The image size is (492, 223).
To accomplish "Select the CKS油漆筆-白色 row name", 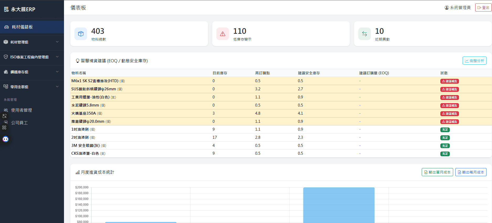I will click(85, 153).
